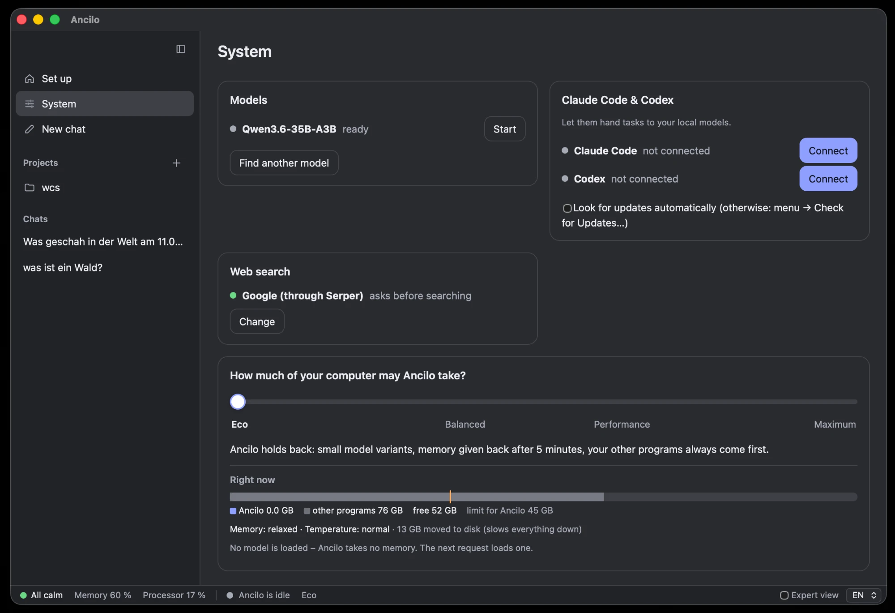Click the sliders icon beside System
The height and width of the screenshot is (613, 895).
click(30, 104)
